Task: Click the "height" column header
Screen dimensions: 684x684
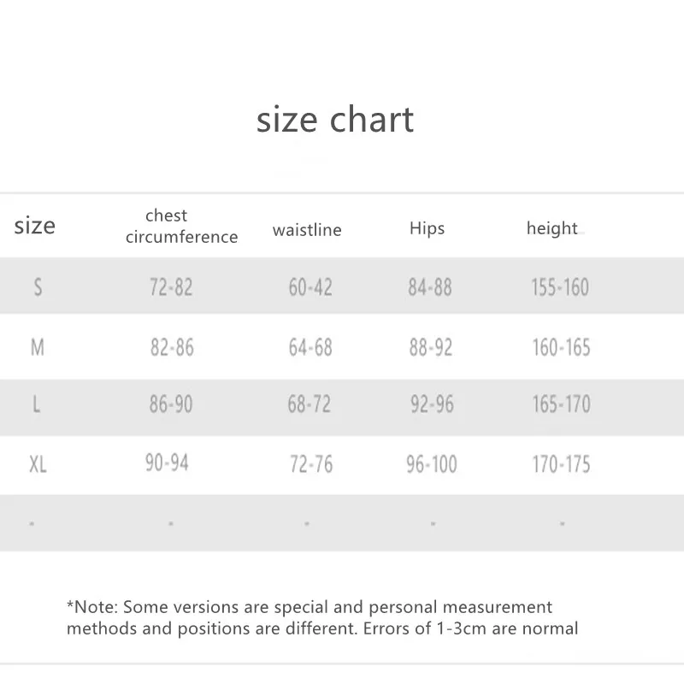Action: [x=552, y=228]
